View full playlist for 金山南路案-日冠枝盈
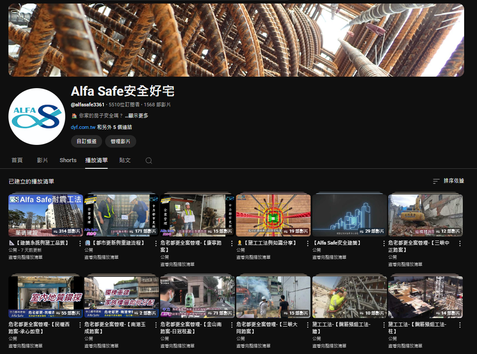 point(177,346)
